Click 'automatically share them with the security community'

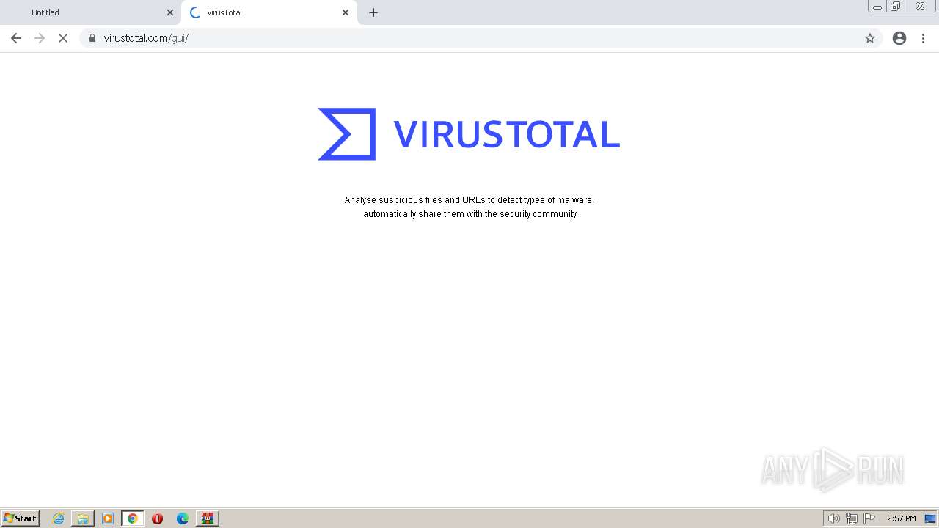pyautogui.click(x=469, y=214)
